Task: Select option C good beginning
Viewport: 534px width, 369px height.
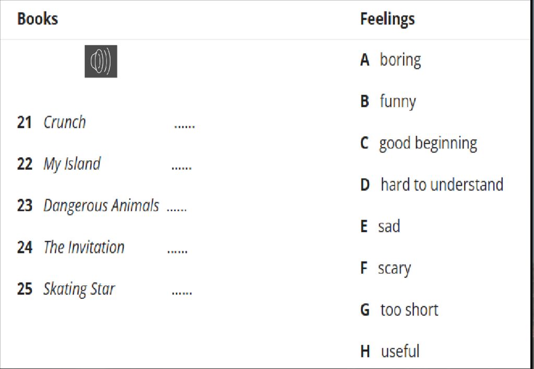Action: (419, 144)
